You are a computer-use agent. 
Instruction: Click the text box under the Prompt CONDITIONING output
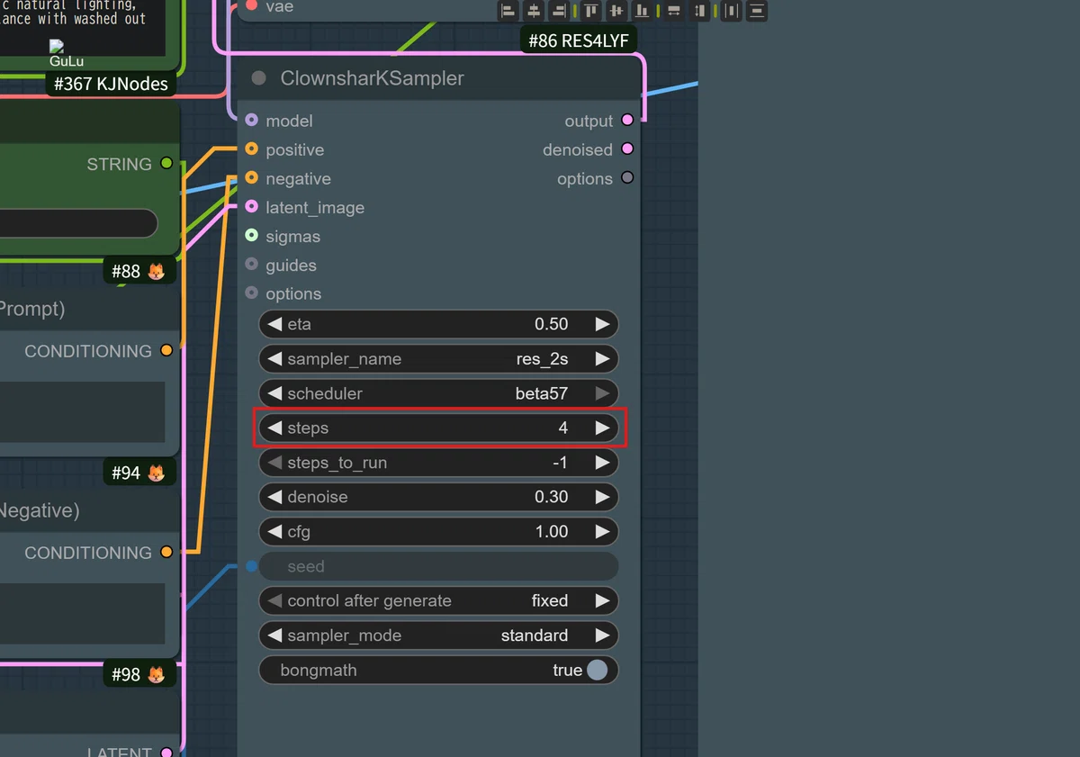82,411
